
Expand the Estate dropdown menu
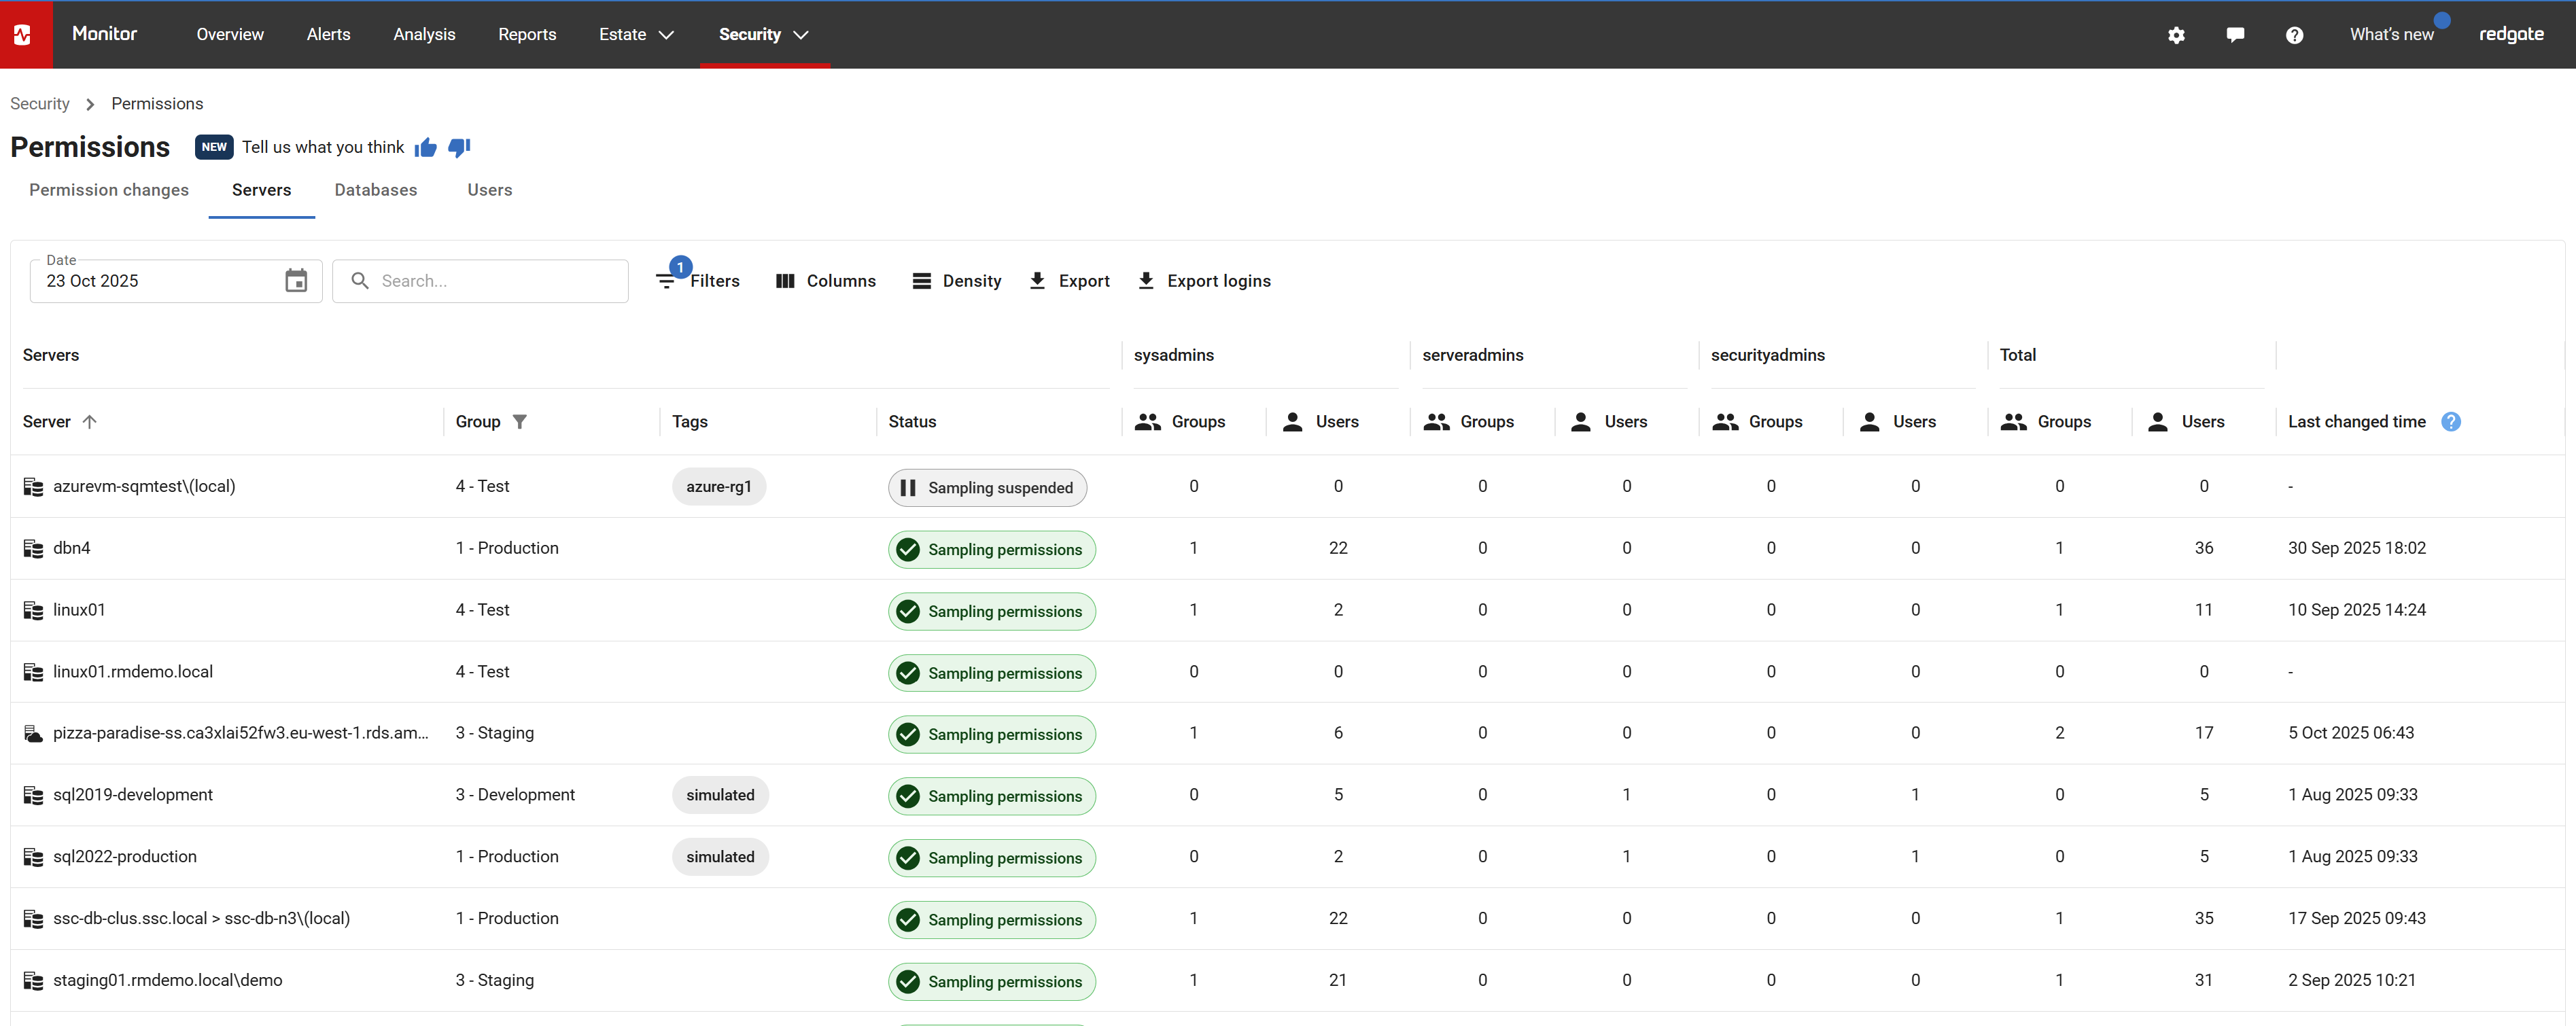pyautogui.click(x=636, y=35)
